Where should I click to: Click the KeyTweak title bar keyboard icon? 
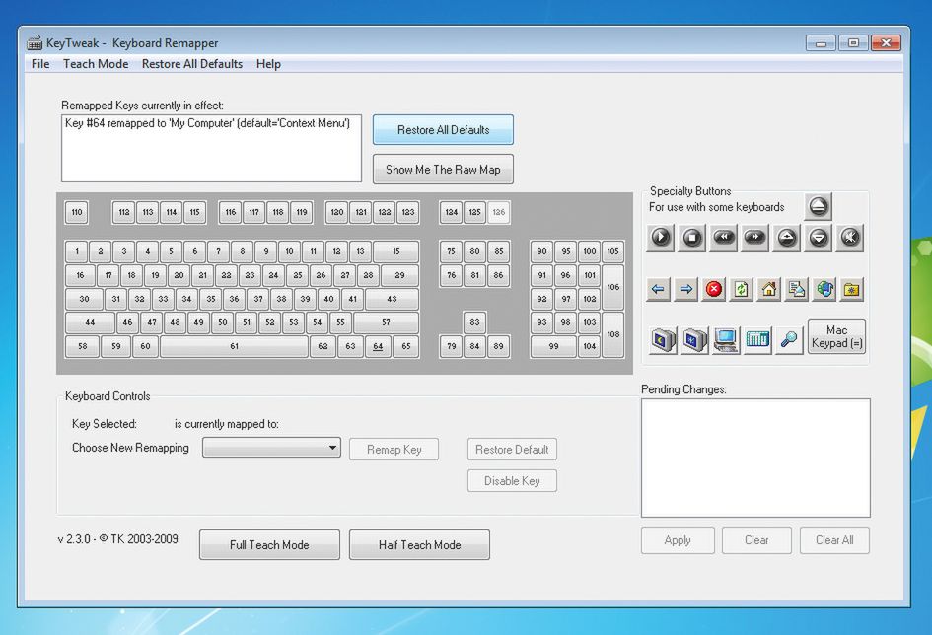tap(35, 42)
